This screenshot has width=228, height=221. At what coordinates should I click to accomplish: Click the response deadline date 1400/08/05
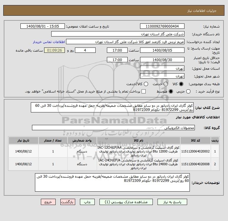(x=162, y=50)
